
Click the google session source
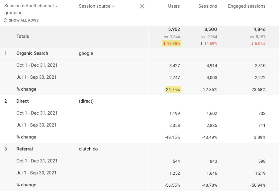point(86,53)
